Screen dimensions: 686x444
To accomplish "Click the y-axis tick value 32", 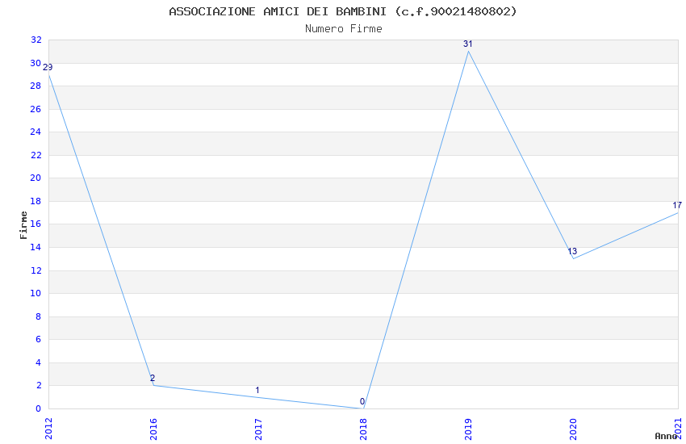I will 36,40.
